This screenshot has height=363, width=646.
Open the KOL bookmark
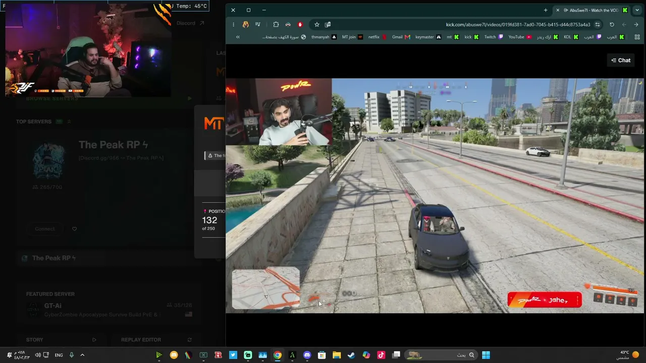(571, 37)
